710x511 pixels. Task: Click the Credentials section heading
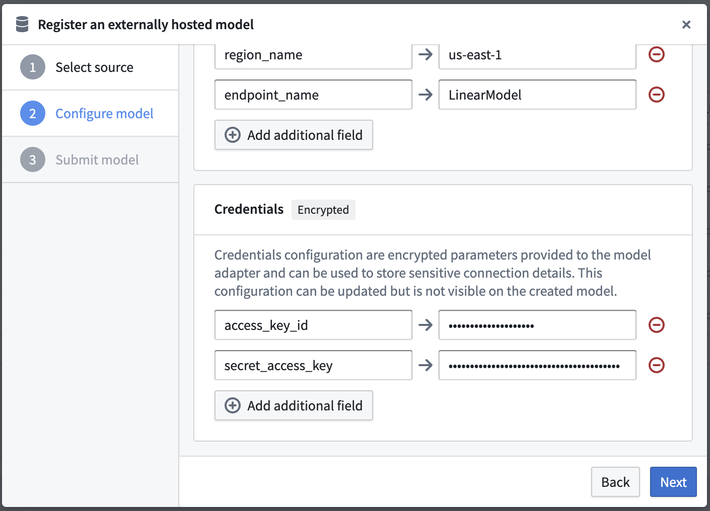[x=249, y=209]
